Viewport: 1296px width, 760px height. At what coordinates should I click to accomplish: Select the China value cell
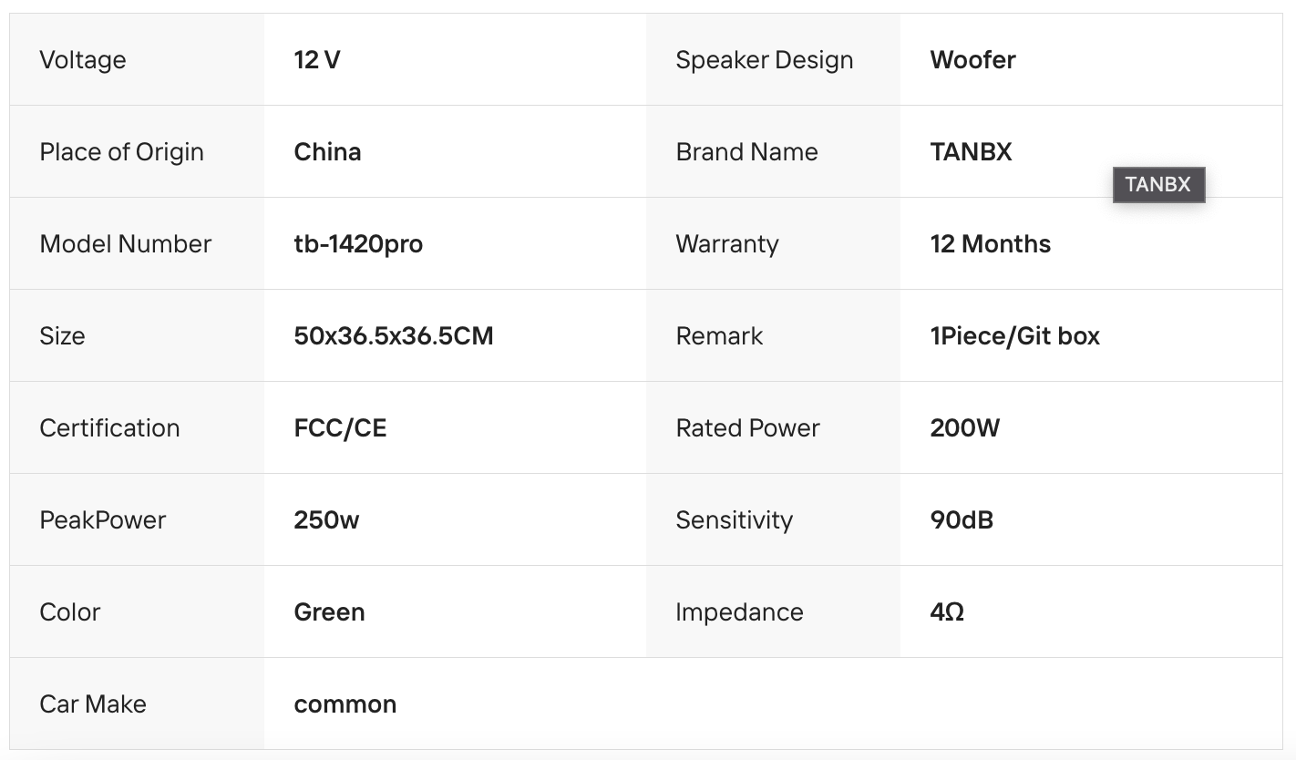click(327, 152)
